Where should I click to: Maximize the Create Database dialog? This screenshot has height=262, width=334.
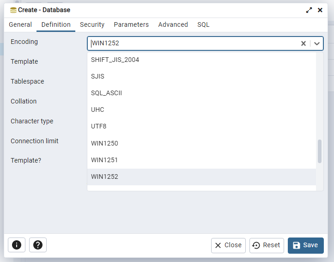(x=309, y=10)
